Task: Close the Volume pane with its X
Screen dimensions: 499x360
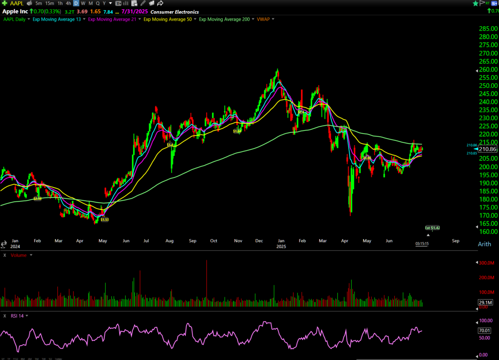Action: click(x=5, y=255)
